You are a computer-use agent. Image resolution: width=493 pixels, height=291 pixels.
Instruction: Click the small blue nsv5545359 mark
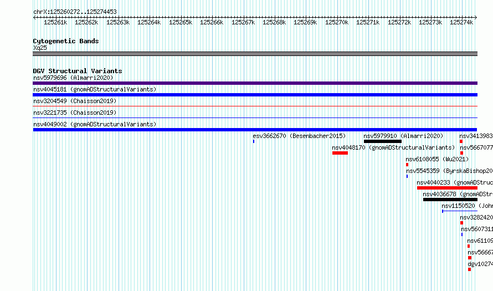[x=407, y=176]
